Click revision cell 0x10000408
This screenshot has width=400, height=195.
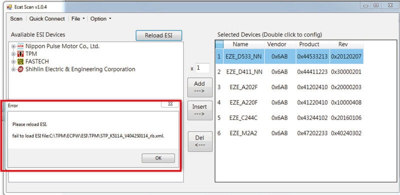click(x=346, y=102)
